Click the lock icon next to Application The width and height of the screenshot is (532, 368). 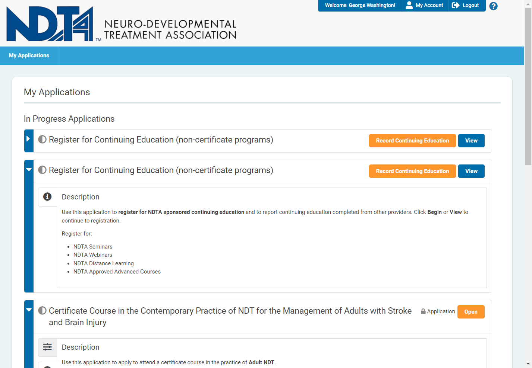[x=423, y=311]
